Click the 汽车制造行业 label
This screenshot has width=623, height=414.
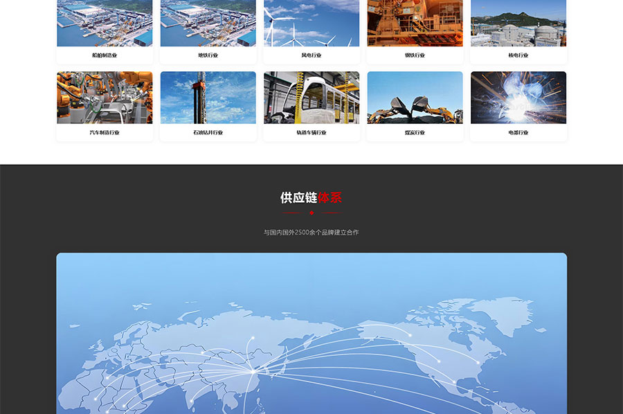coord(105,132)
